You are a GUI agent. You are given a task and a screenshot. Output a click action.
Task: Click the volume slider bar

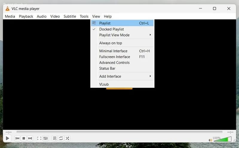223,139
